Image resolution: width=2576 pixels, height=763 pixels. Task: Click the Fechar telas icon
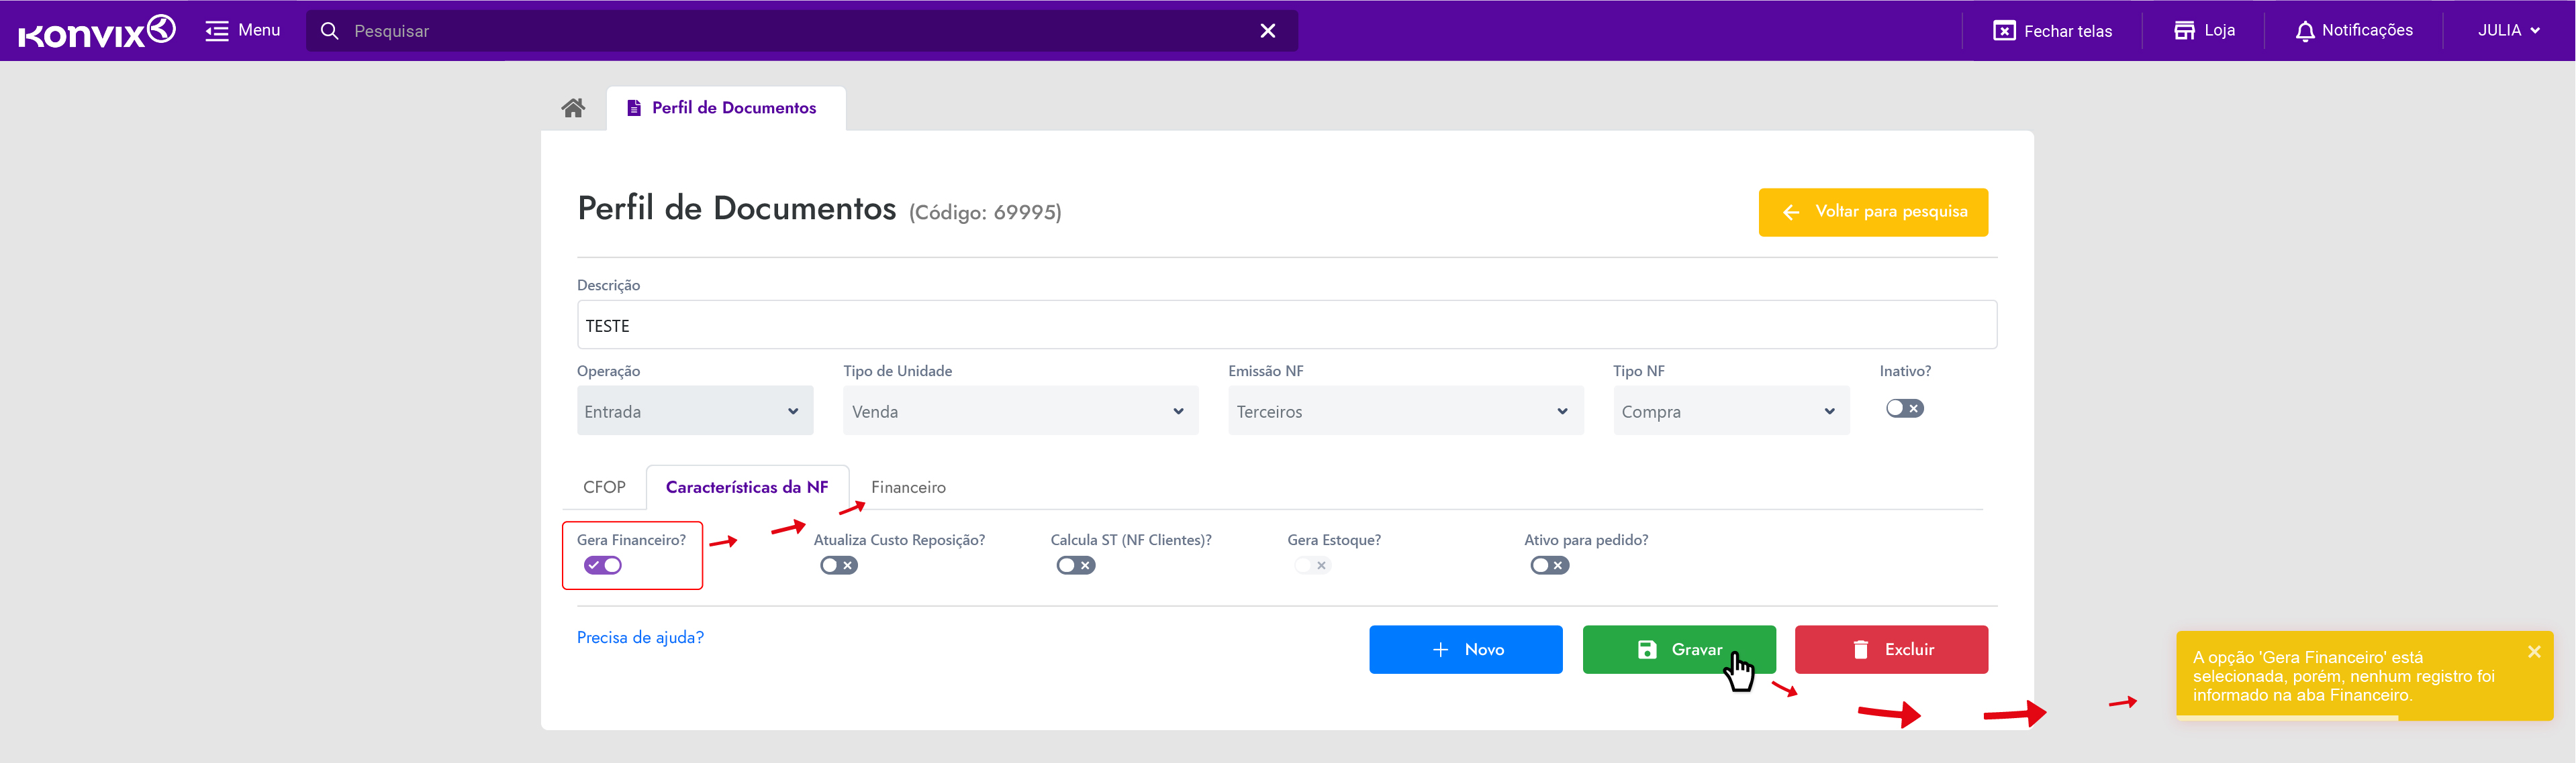click(x=2004, y=31)
